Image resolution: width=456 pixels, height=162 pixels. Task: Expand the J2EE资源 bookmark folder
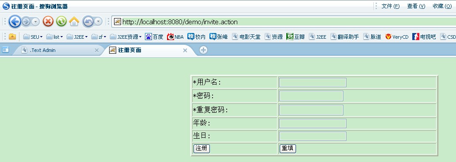(x=125, y=37)
